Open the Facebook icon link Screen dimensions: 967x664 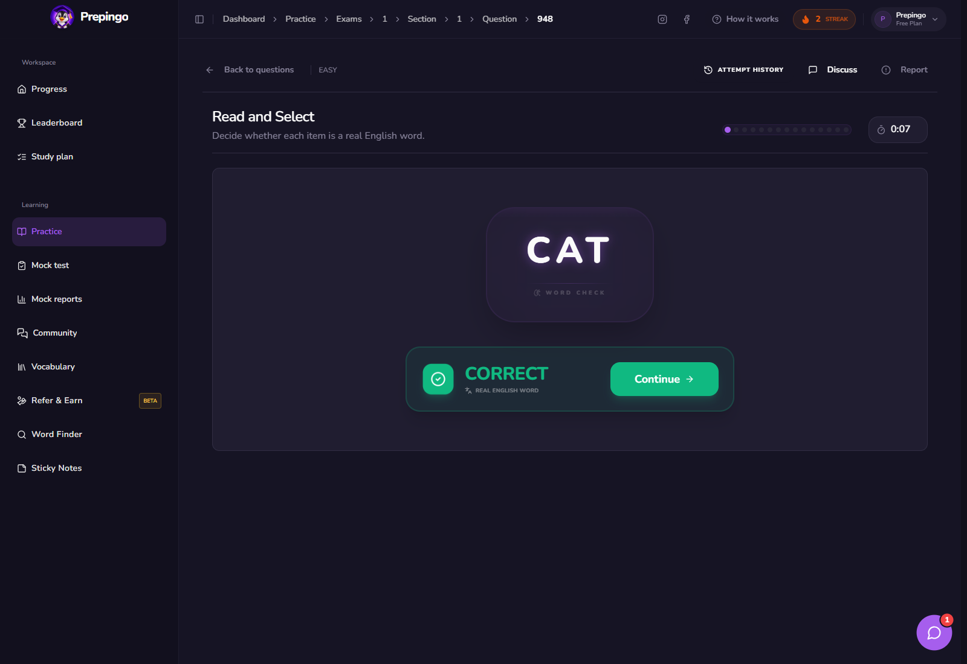tap(687, 19)
